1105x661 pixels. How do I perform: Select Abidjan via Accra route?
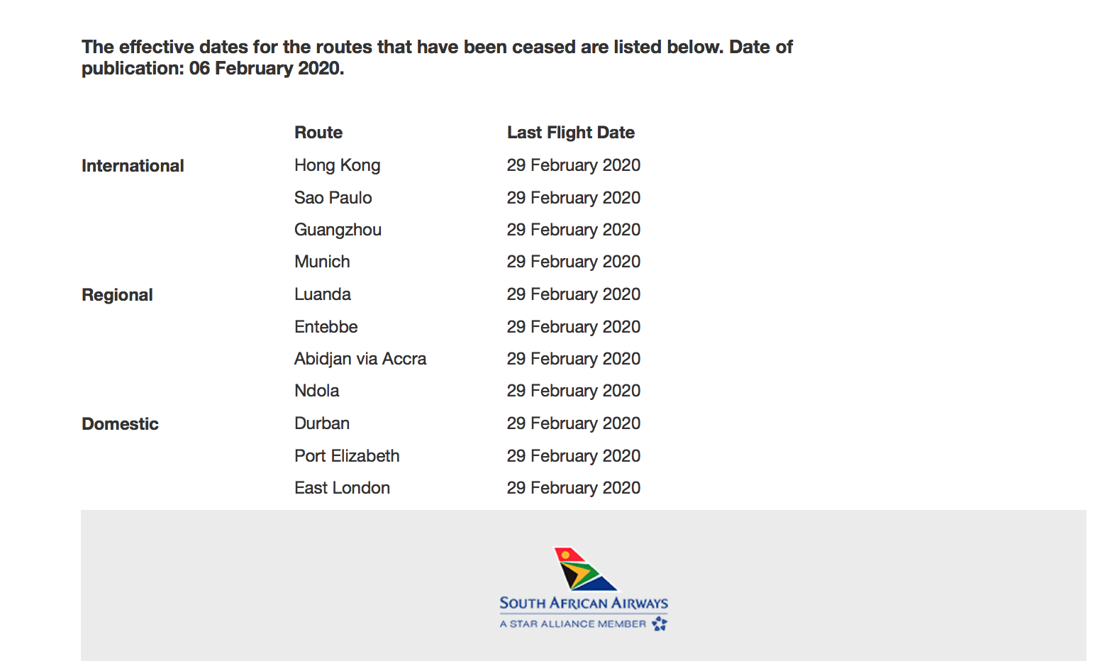[x=360, y=359]
